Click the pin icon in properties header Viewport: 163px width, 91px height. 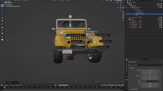click(x=161, y=62)
